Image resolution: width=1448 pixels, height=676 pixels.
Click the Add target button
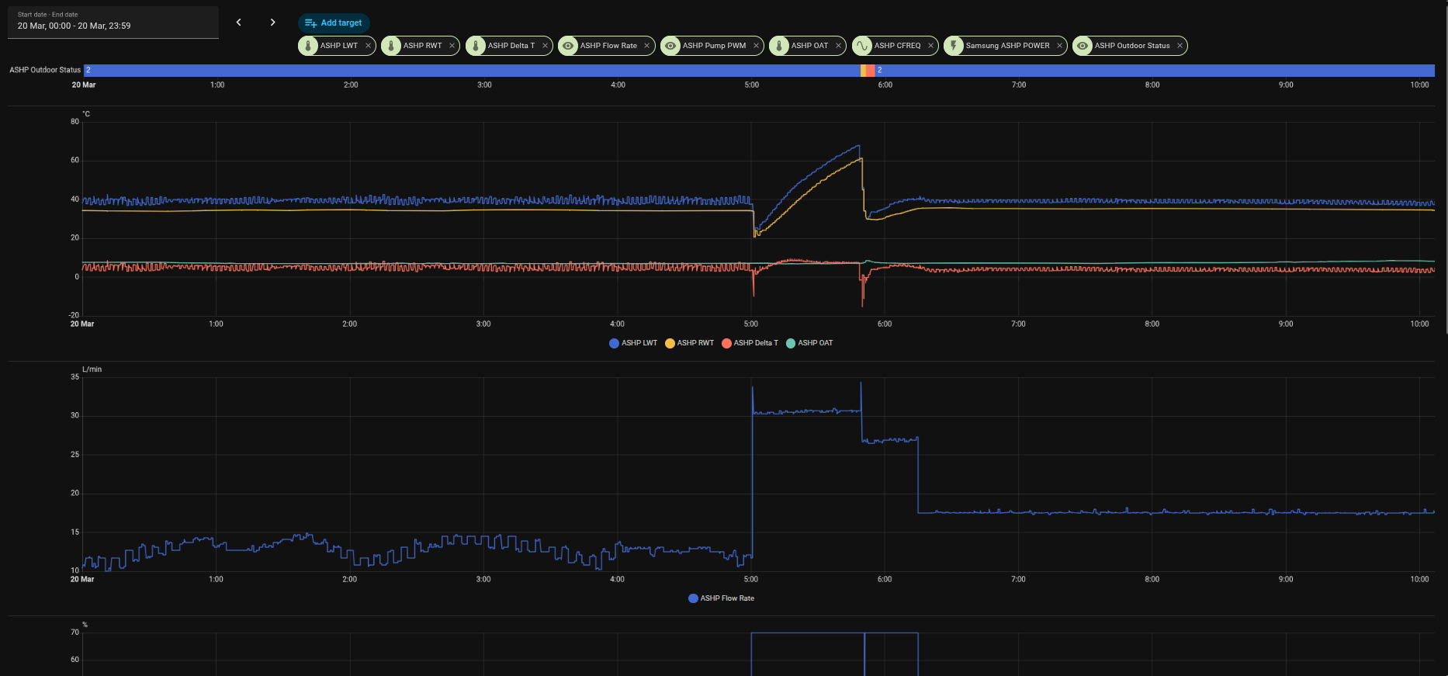pos(334,23)
